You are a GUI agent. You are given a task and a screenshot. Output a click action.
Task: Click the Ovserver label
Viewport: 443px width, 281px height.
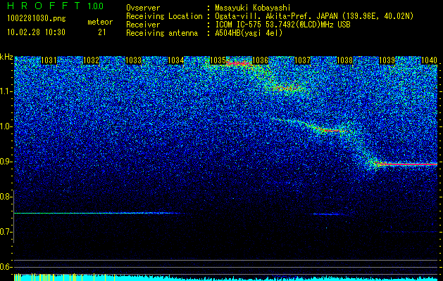pyautogui.click(x=143, y=8)
